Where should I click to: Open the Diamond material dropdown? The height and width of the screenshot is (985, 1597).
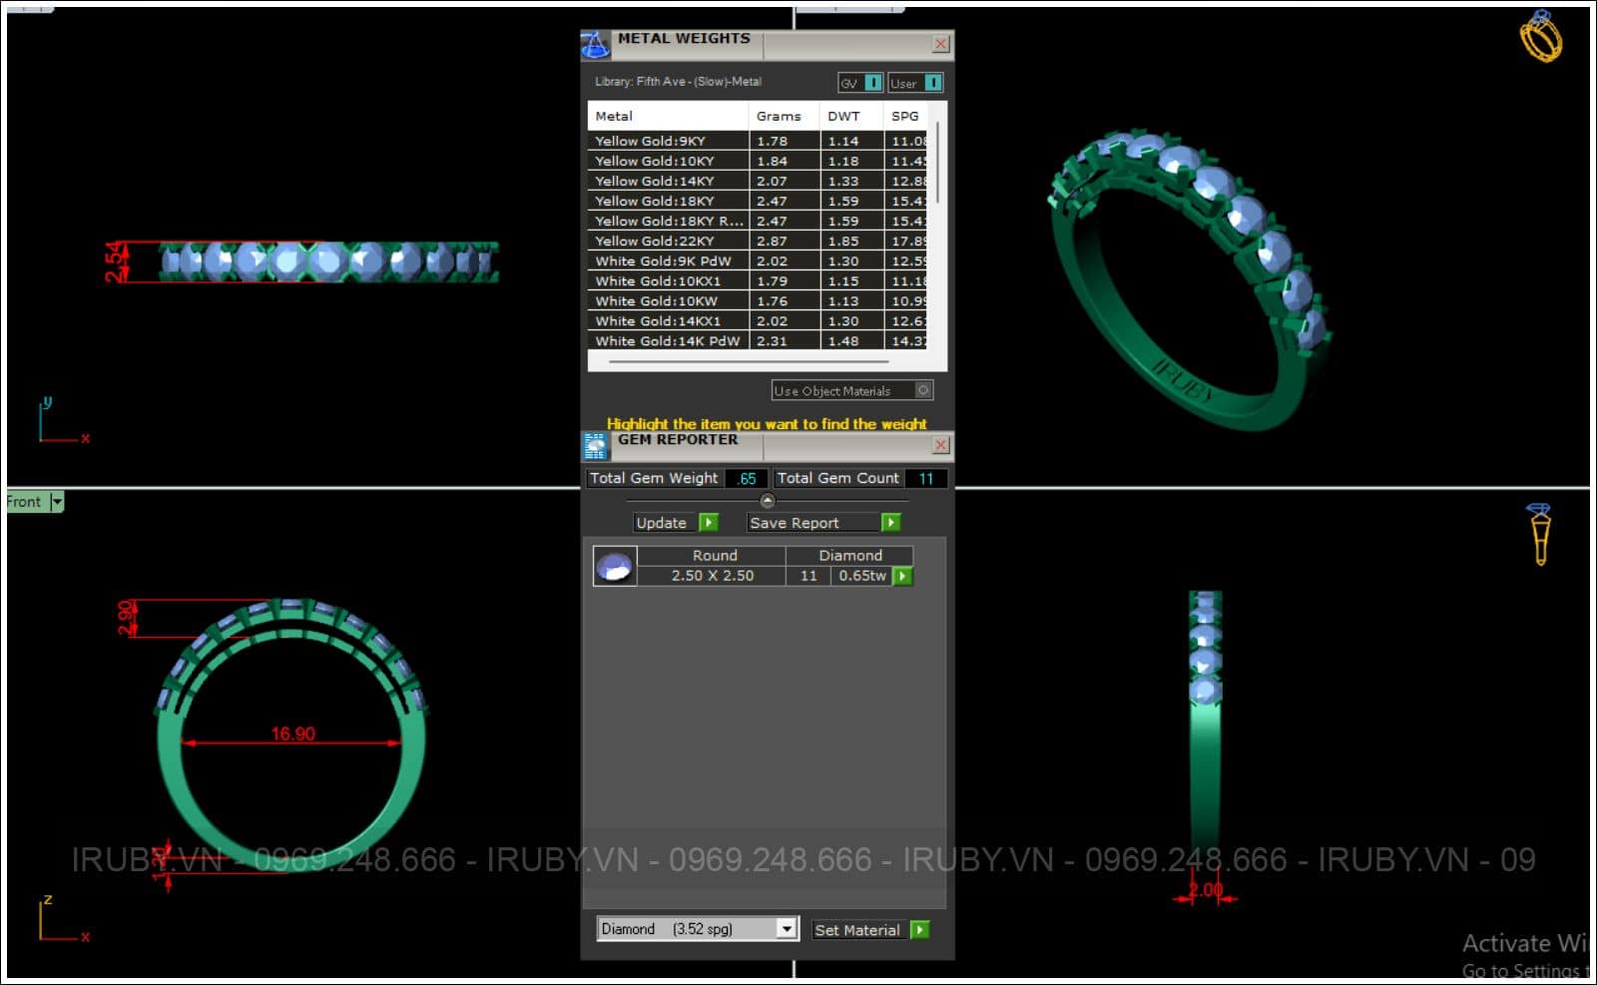pos(787,929)
